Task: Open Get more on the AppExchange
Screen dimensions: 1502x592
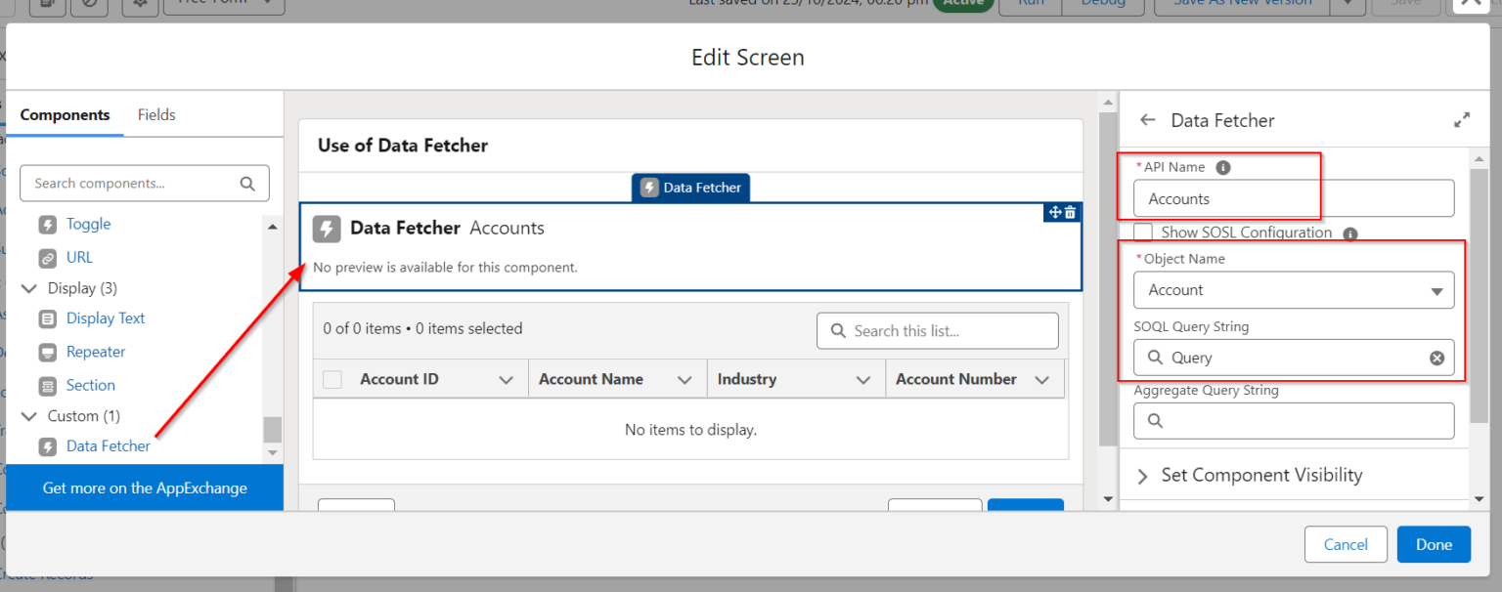Action: coord(144,487)
